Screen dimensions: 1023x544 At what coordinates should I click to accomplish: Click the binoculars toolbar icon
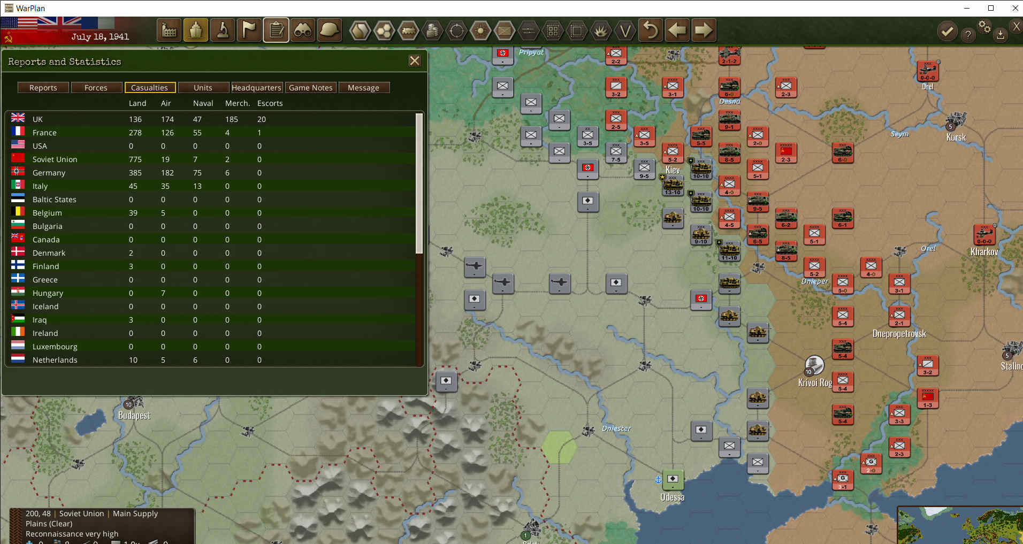click(x=303, y=30)
